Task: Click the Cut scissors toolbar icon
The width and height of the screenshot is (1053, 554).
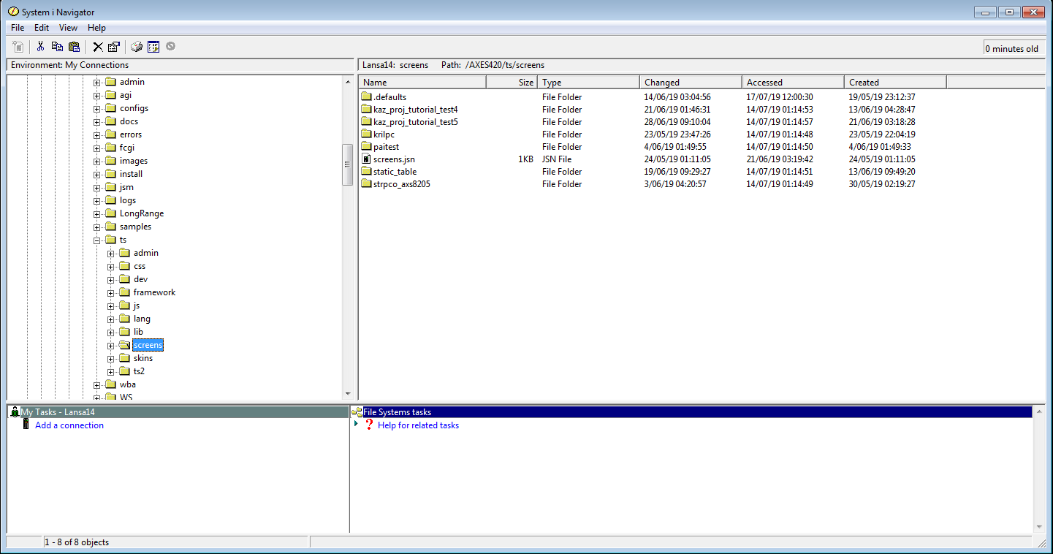Action: (40, 47)
